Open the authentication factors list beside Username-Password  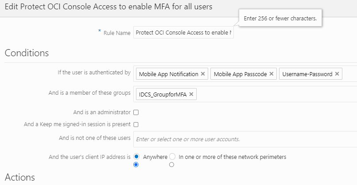(349, 74)
